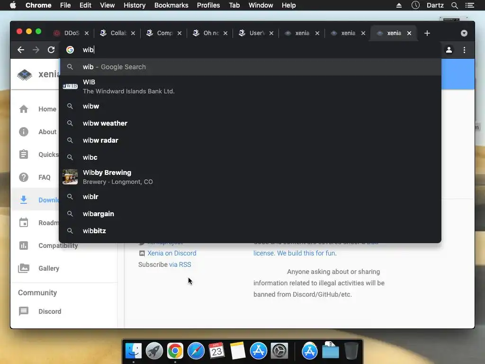The image size is (485, 364).
Task: Open Safari from the Dock
Action: click(x=196, y=351)
